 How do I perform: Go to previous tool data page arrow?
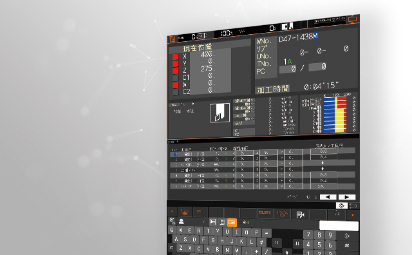tap(328, 197)
